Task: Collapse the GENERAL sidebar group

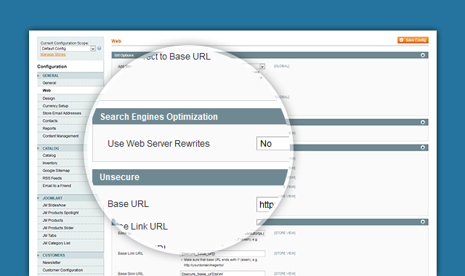Action: coord(70,76)
